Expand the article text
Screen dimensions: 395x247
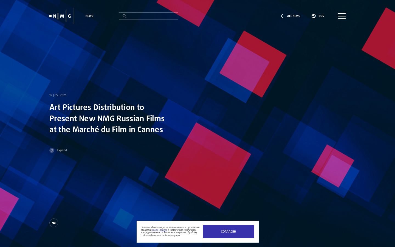tap(62, 150)
